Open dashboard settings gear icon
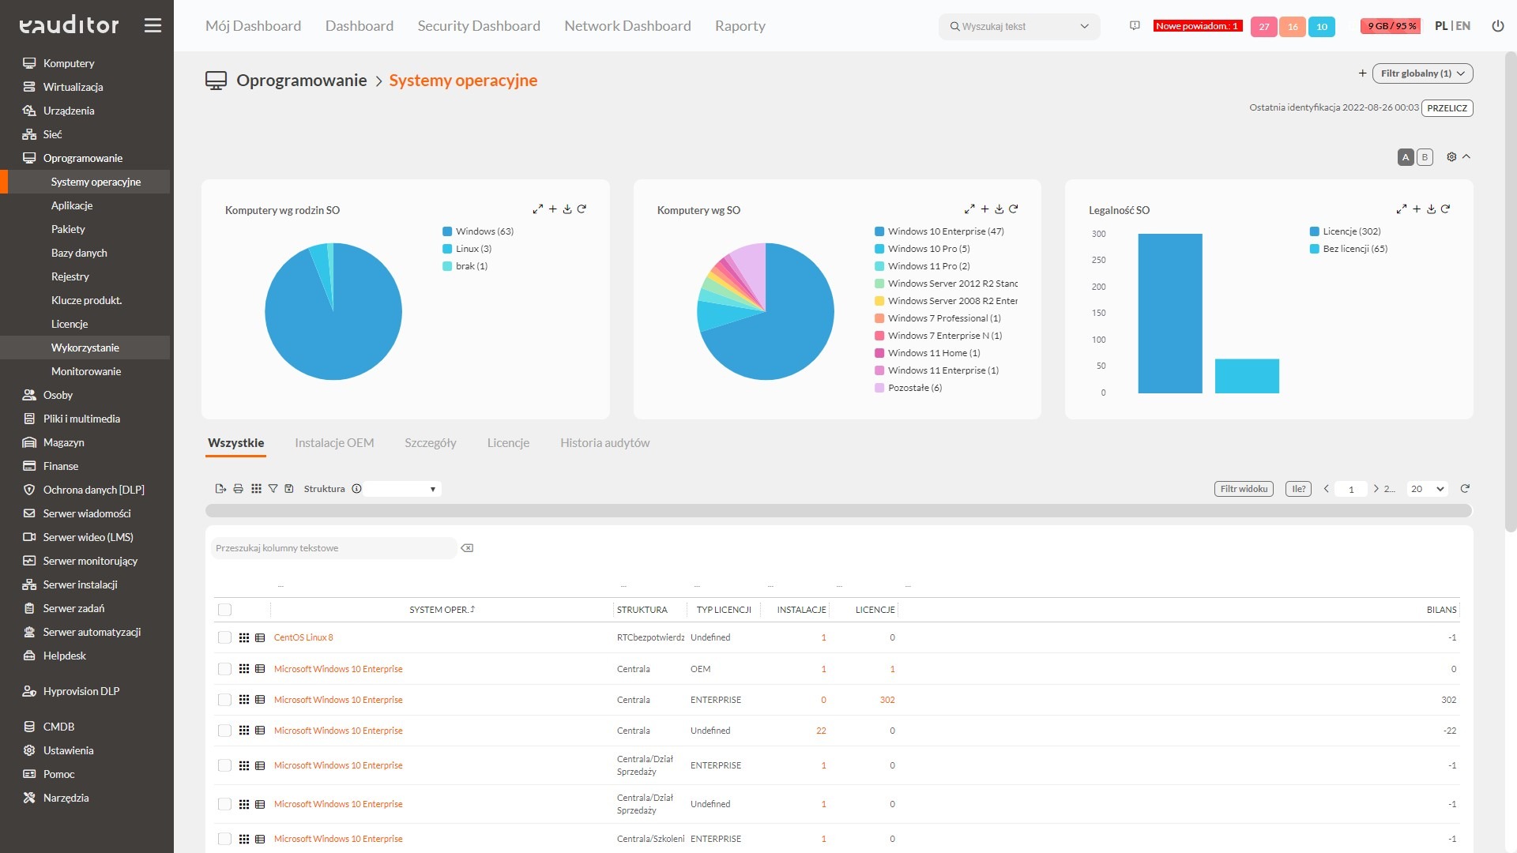 [1451, 157]
